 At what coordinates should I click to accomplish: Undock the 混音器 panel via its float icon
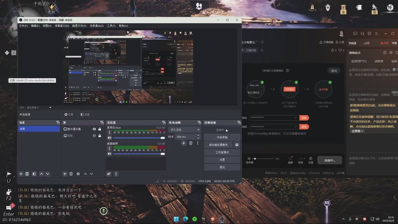click(164, 122)
